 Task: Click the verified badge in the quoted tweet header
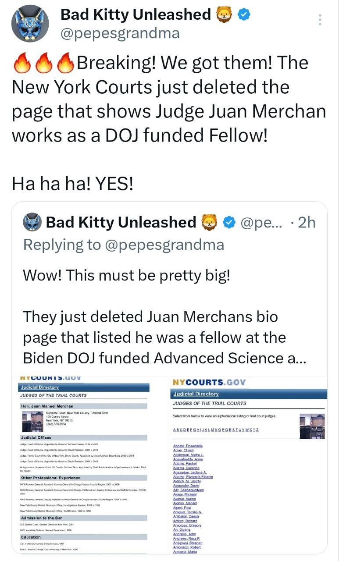[228, 222]
